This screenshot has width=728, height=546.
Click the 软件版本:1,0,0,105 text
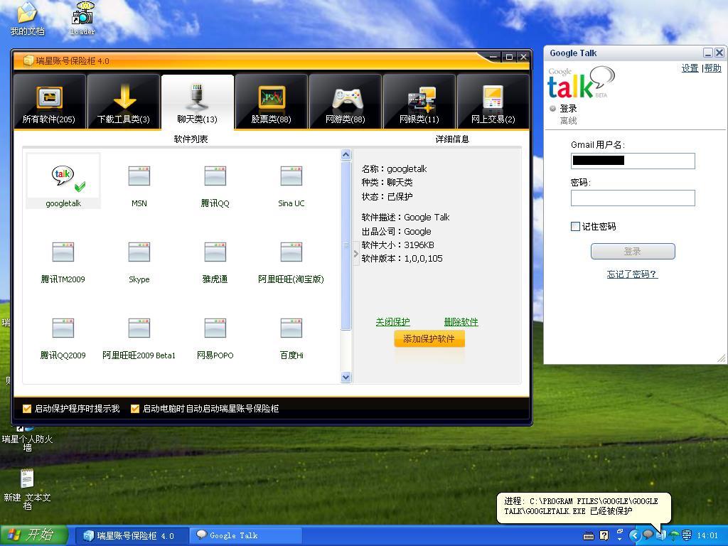pyautogui.click(x=402, y=259)
